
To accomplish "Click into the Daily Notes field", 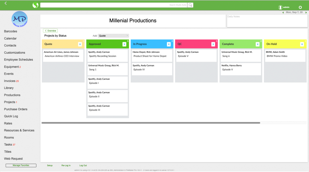I will pyautogui.click(x=267, y=21).
